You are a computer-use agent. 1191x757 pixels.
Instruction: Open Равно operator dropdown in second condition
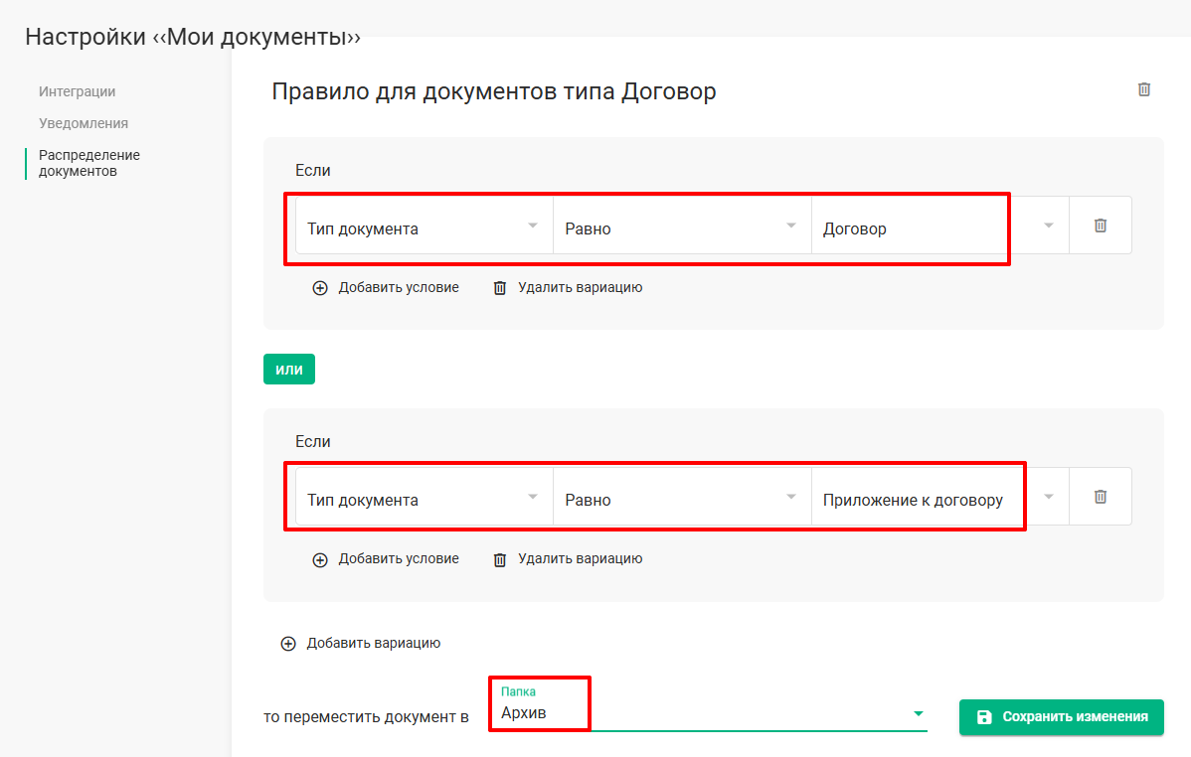[x=682, y=497]
